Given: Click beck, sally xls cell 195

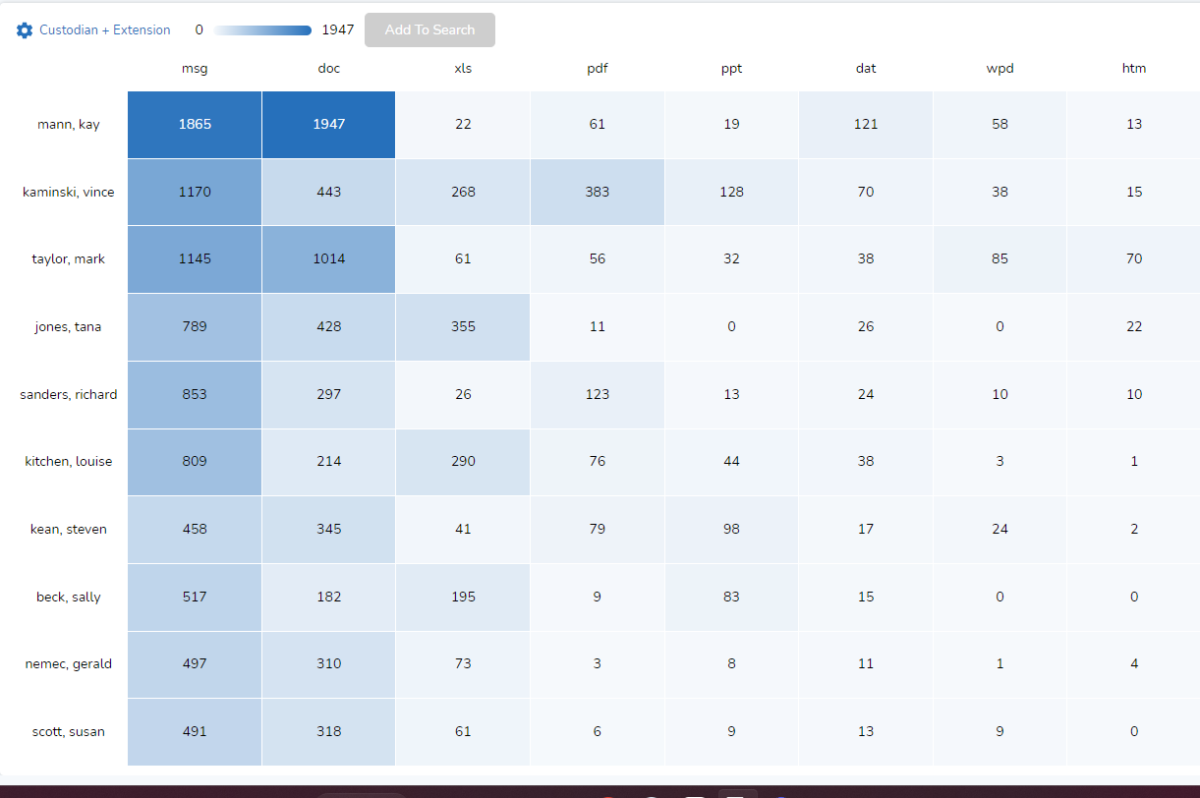Looking at the screenshot, I should click(x=463, y=598).
